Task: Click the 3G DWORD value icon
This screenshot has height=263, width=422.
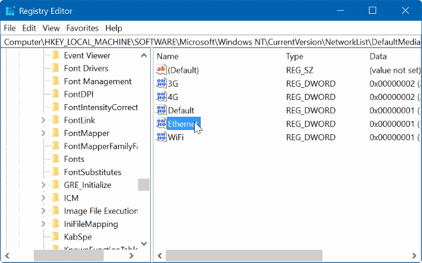Action: (x=161, y=83)
